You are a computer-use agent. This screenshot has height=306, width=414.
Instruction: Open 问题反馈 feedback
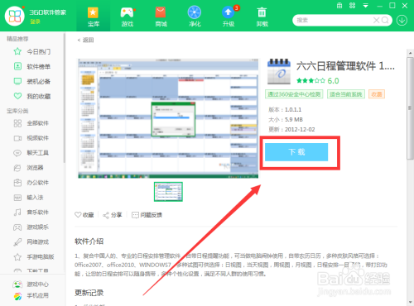coord(147,215)
